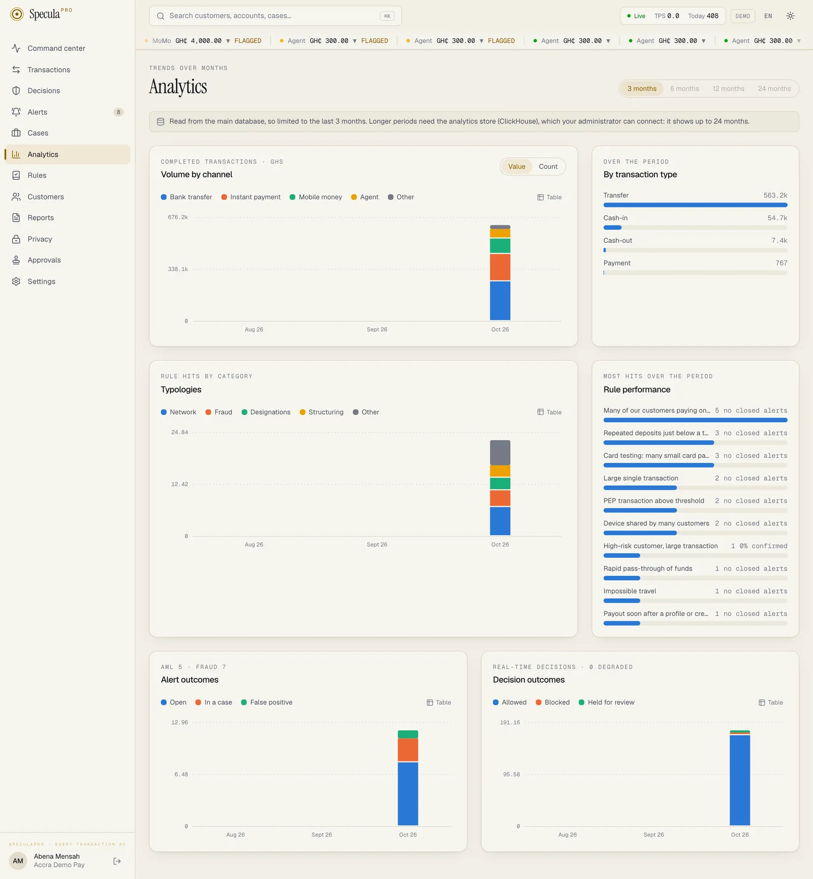Screen dimensions: 813x879
Task: Click the sign-out icon beside Abena Mensah
Action: click(117, 861)
